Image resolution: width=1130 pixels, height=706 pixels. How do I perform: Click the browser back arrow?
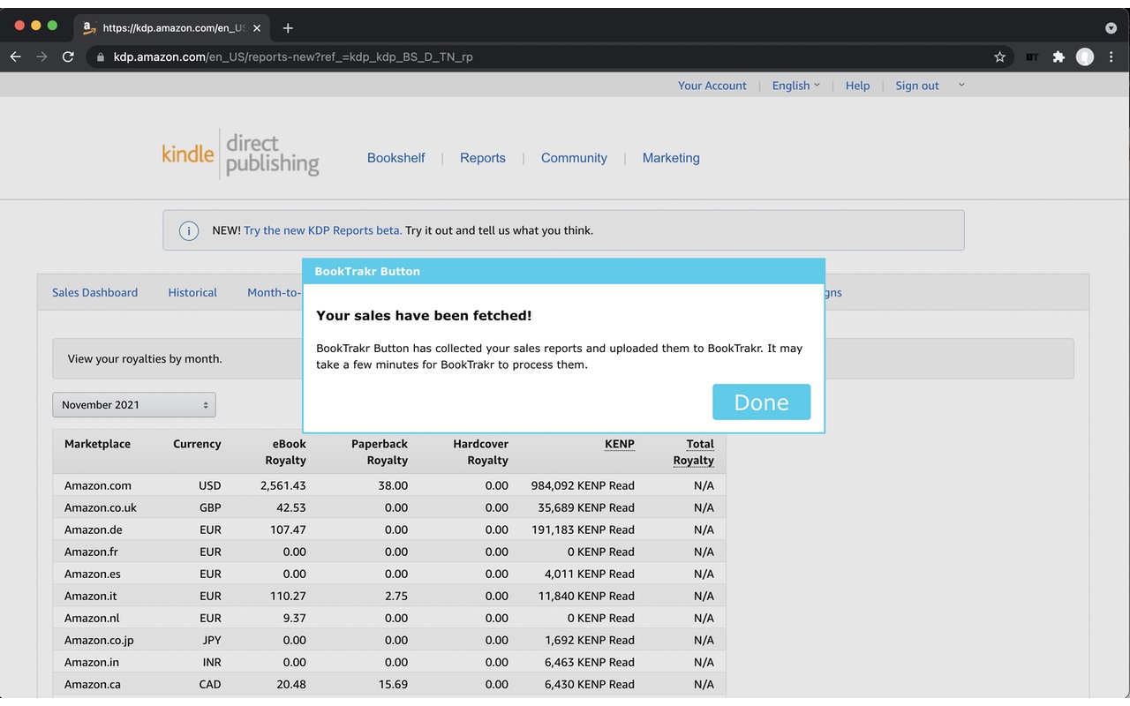16,56
